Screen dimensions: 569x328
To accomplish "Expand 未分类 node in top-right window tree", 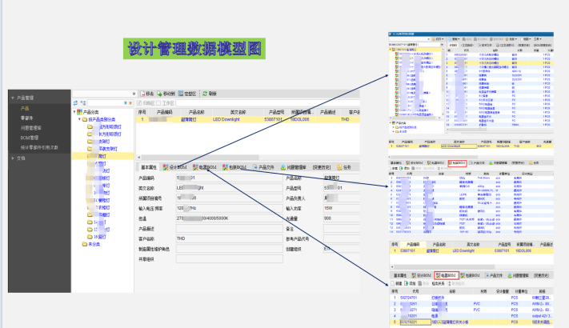I will [393, 131].
